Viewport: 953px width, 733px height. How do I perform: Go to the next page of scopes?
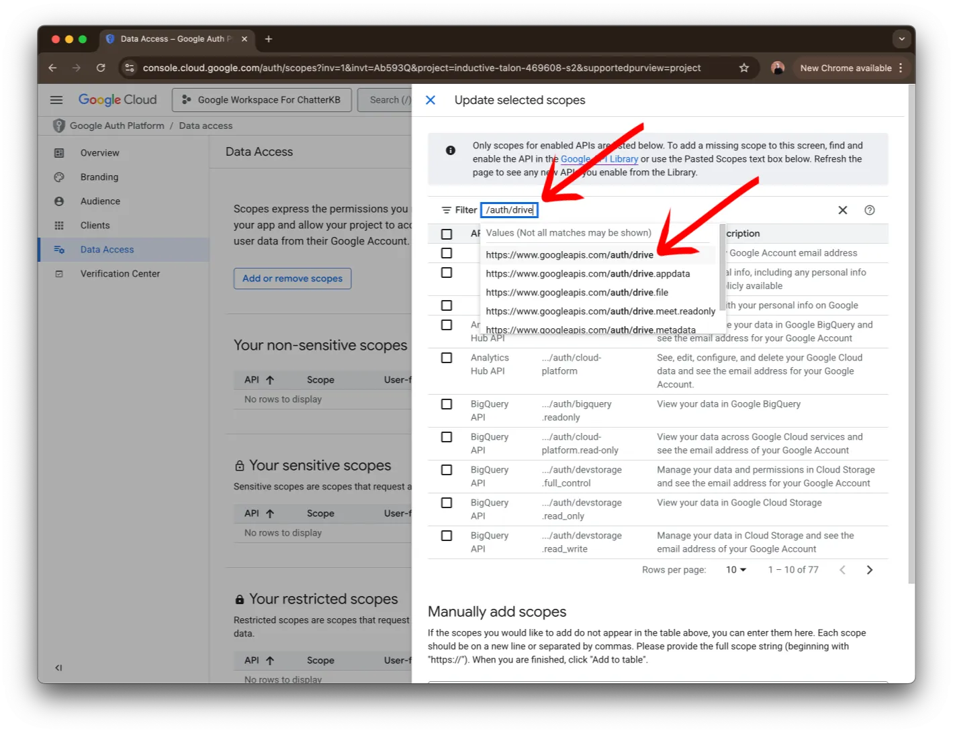click(870, 570)
